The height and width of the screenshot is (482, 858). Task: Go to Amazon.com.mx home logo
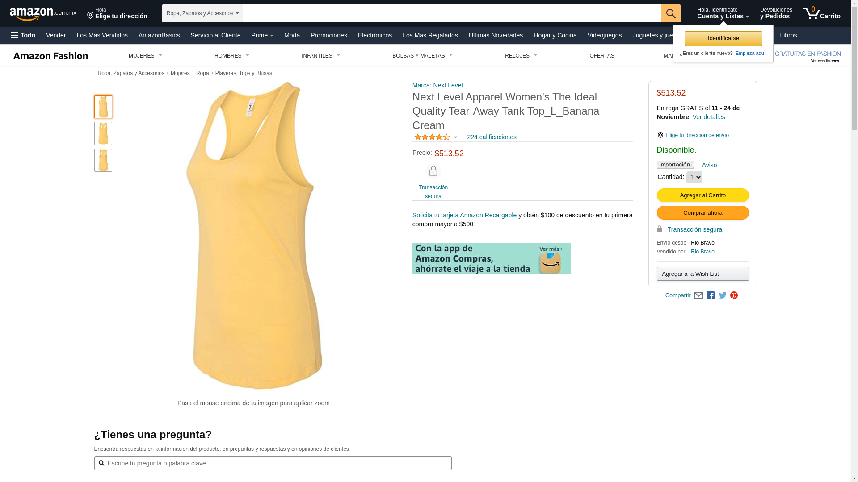click(43, 14)
